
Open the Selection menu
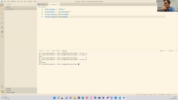tap(13, 1)
